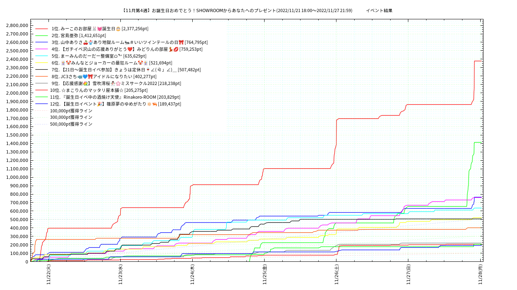Click legend label 4位 みどりんの部屋
Viewport: 517px width, 290px height.
tap(127, 50)
